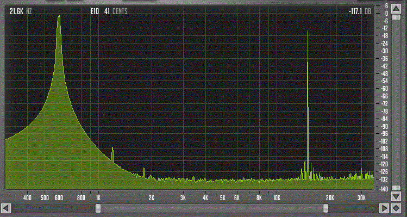Click the diamond reset icon at bottom right
This screenshot has height=217, width=407.
[396, 208]
